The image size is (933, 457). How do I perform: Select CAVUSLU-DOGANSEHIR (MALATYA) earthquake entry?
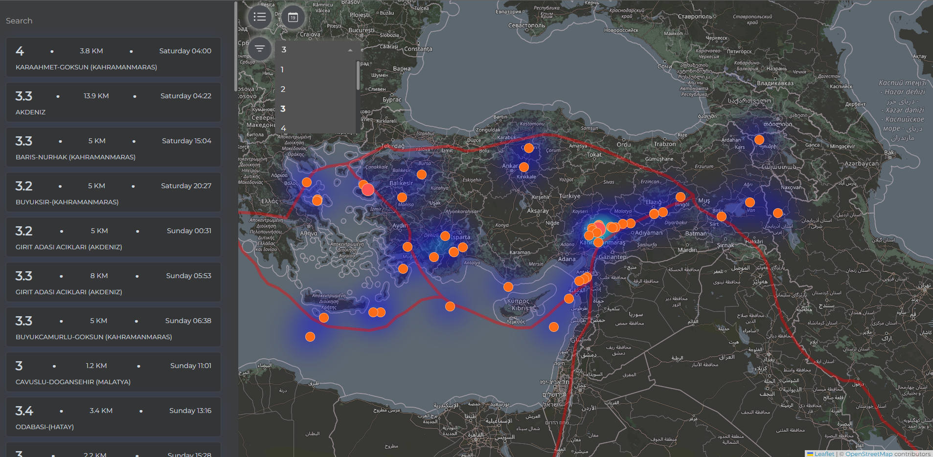coord(114,372)
